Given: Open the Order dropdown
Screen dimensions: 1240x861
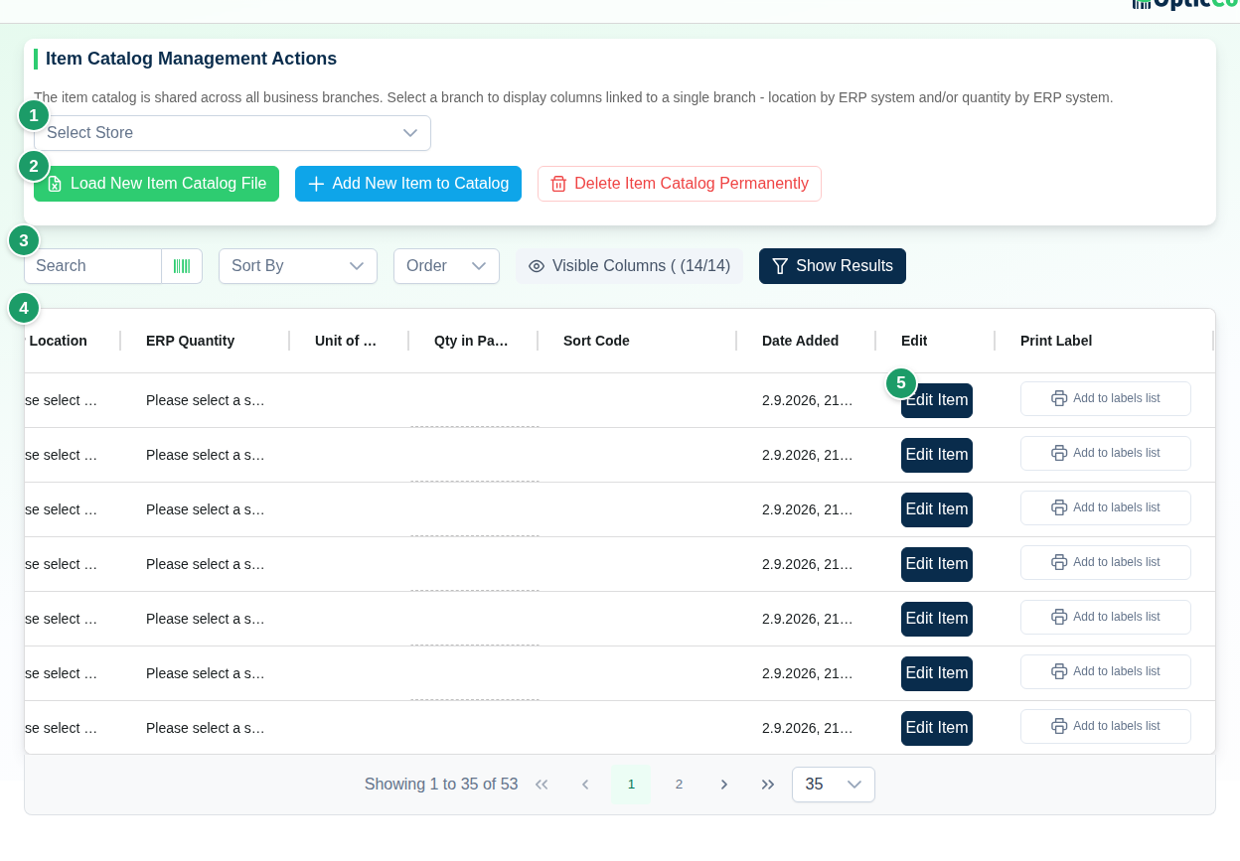Looking at the screenshot, I should point(446,266).
